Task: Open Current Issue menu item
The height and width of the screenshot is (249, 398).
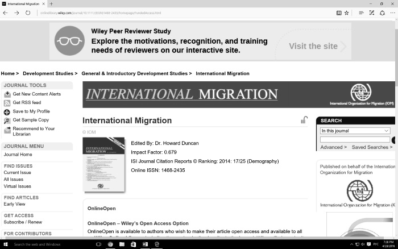Action: 17,172
